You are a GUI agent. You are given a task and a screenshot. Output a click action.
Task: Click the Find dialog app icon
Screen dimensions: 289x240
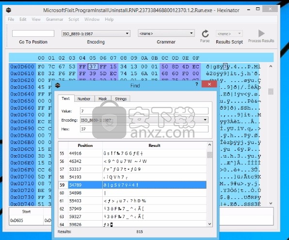pyautogui.click(x=58, y=85)
